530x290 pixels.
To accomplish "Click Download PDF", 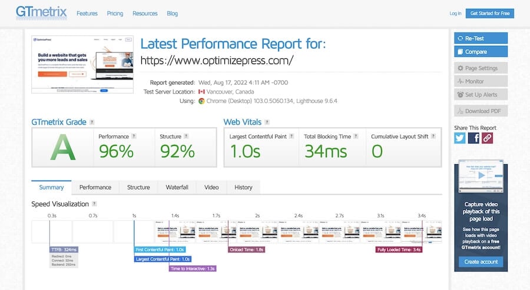I will (481, 111).
